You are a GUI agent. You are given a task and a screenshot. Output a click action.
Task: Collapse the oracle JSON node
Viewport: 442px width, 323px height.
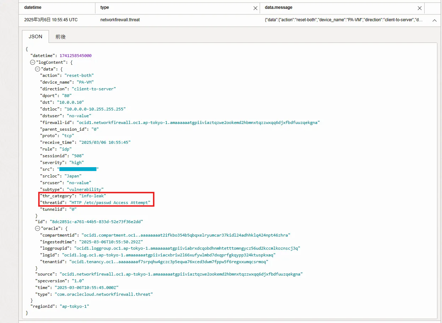click(x=38, y=228)
